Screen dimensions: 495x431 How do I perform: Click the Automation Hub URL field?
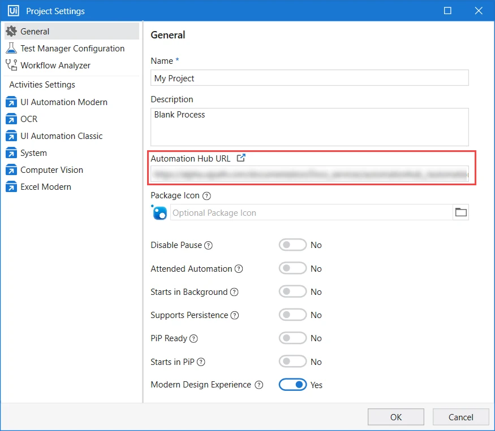309,174
